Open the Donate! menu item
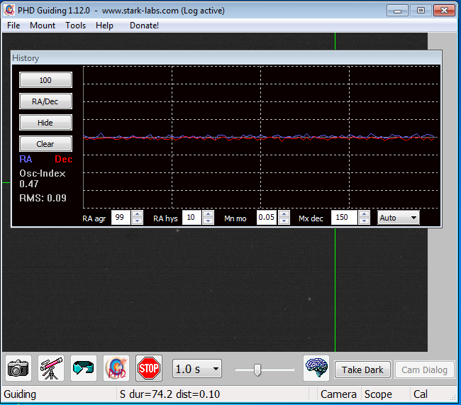The width and height of the screenshot is (461, 405). pos(144,26)
